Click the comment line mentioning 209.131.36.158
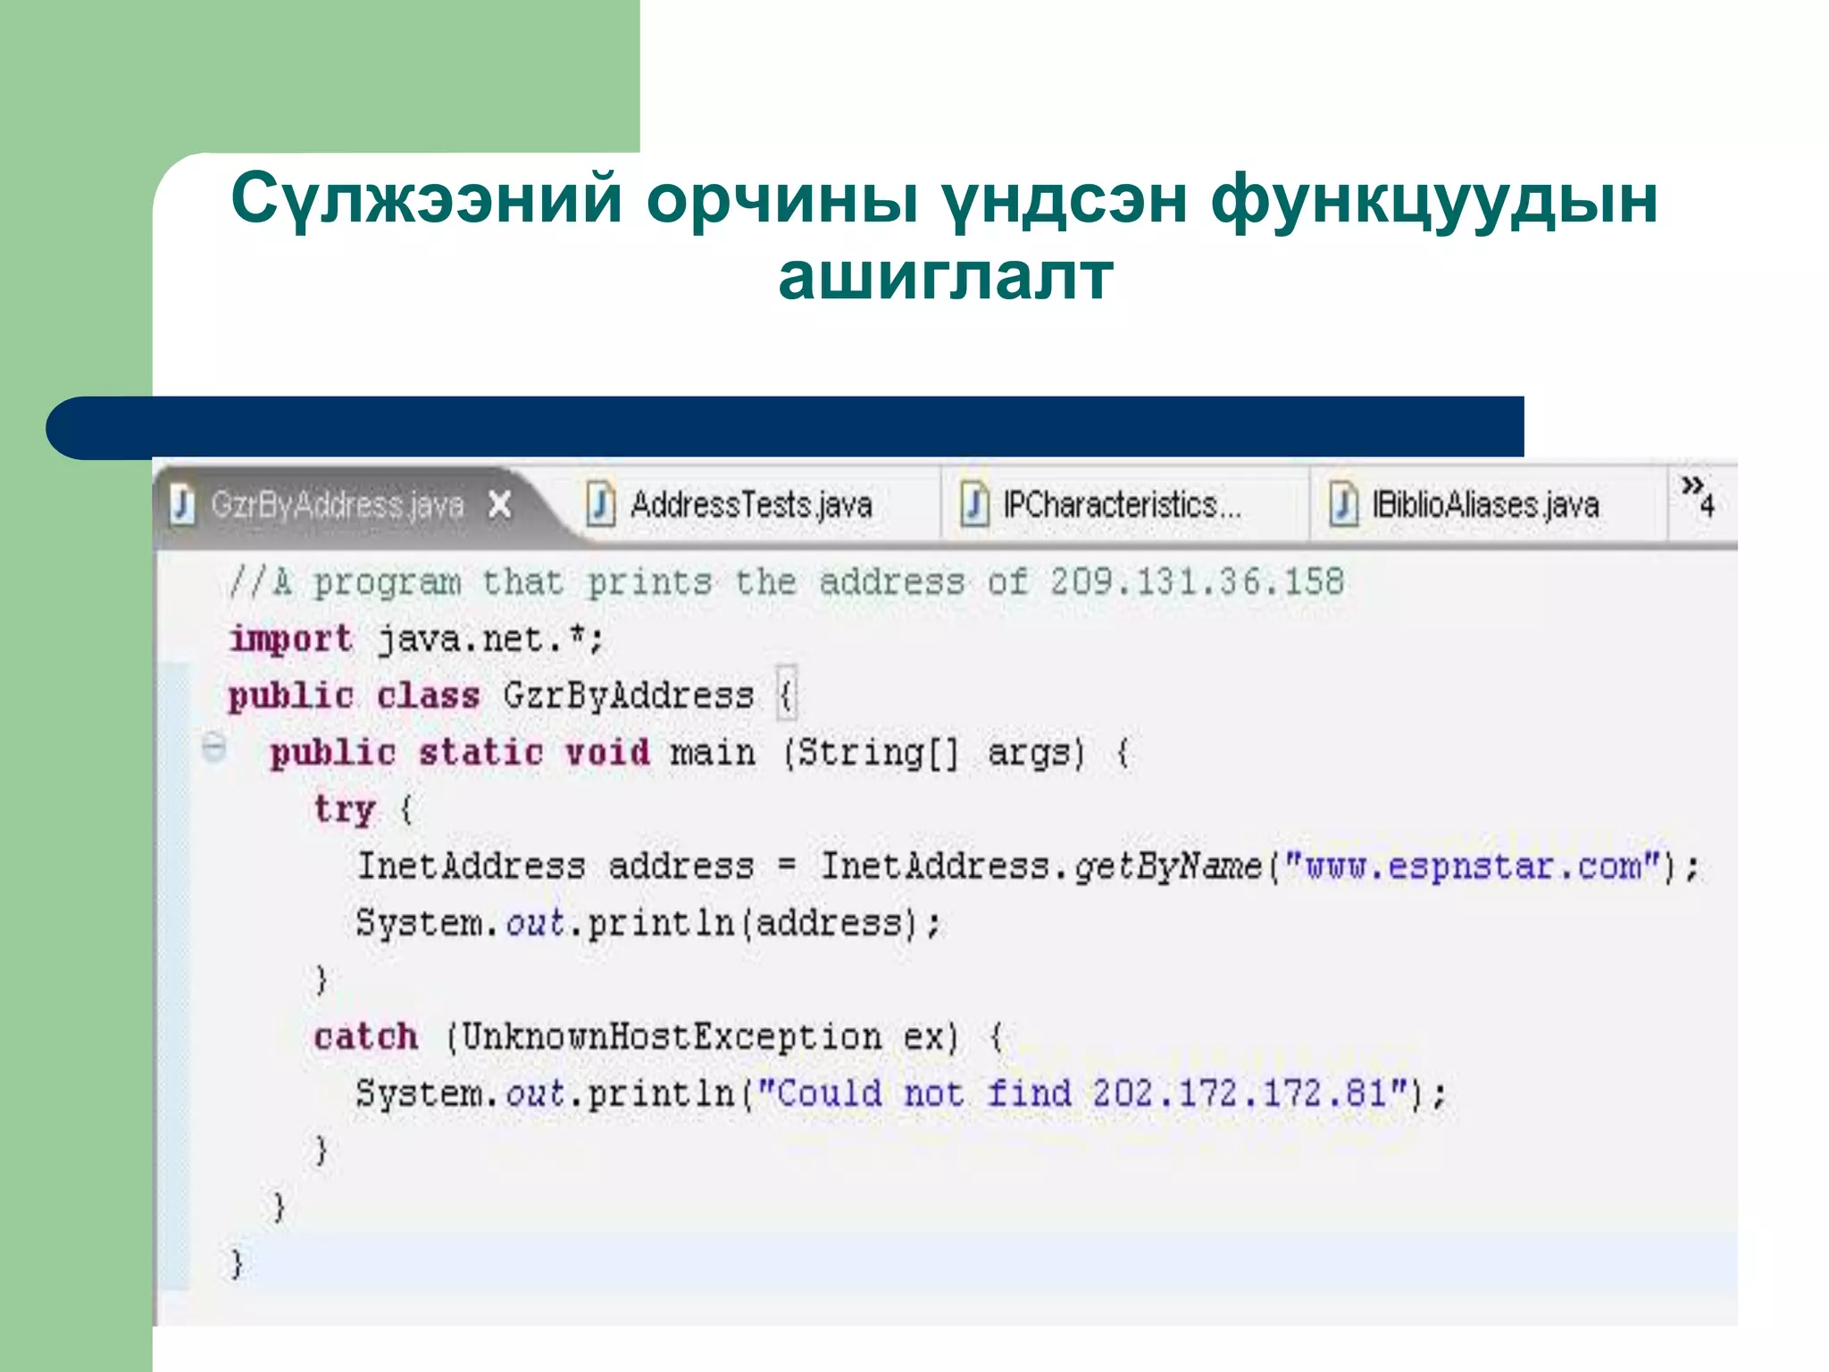The width and height of the screenshot is (1829, 1372). 786,582
